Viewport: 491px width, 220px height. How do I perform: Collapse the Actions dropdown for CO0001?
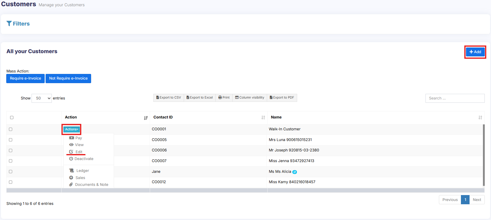(x=71, y=129)
